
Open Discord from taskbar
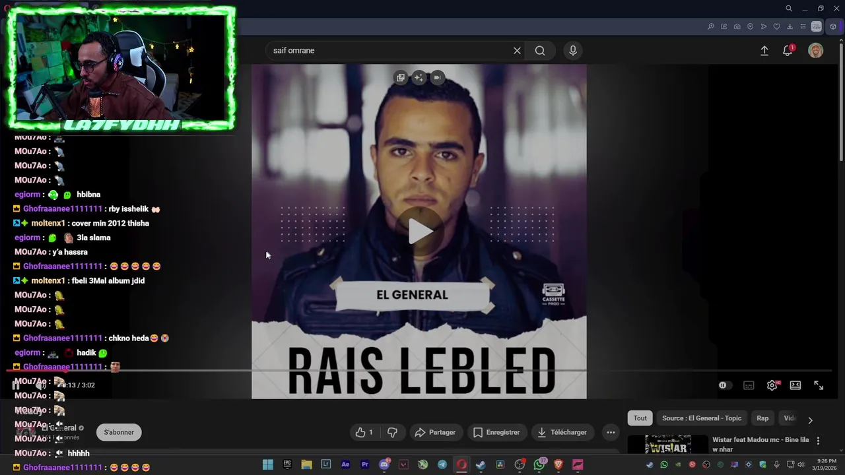pos(384,464)
